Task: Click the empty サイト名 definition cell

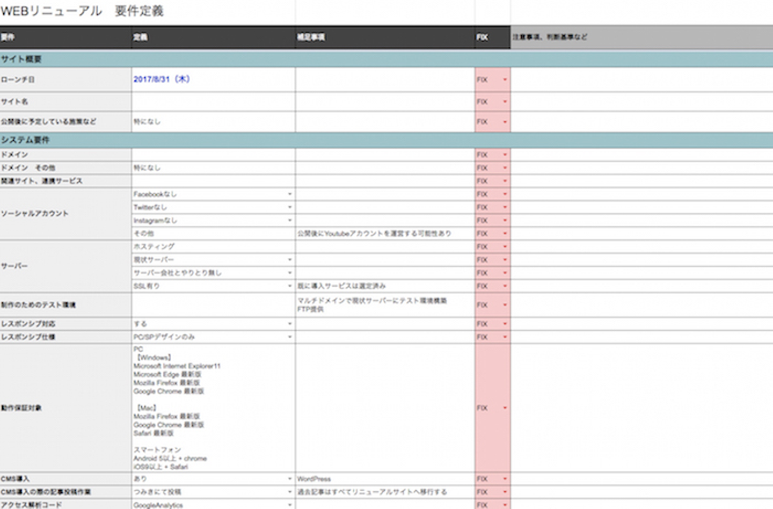Action: coord(213,102)
